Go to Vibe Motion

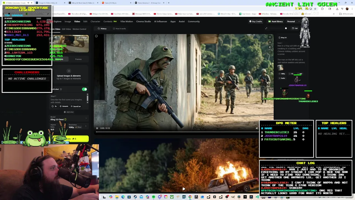coord(126,21)
